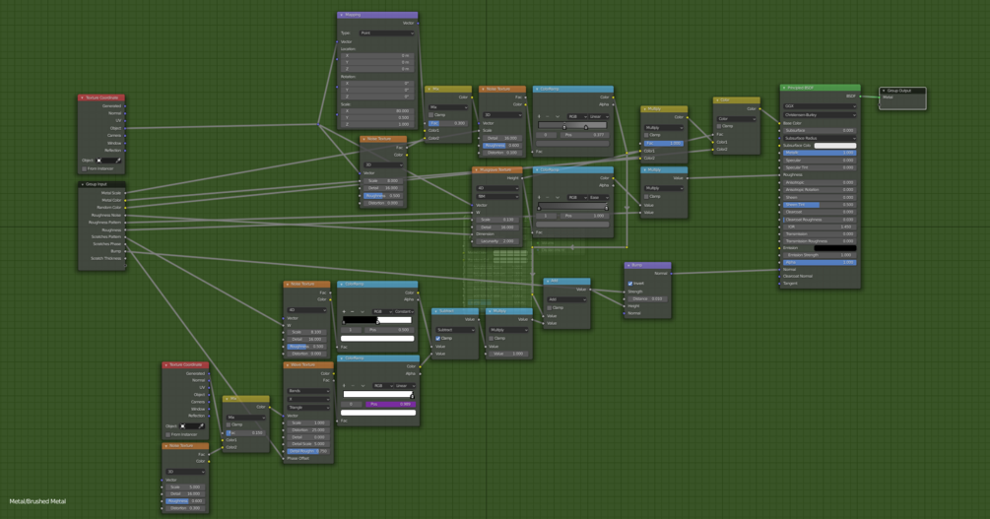Collapse the Mapping node
Viewport: 990px width, 519px height.
click(342, 15)
